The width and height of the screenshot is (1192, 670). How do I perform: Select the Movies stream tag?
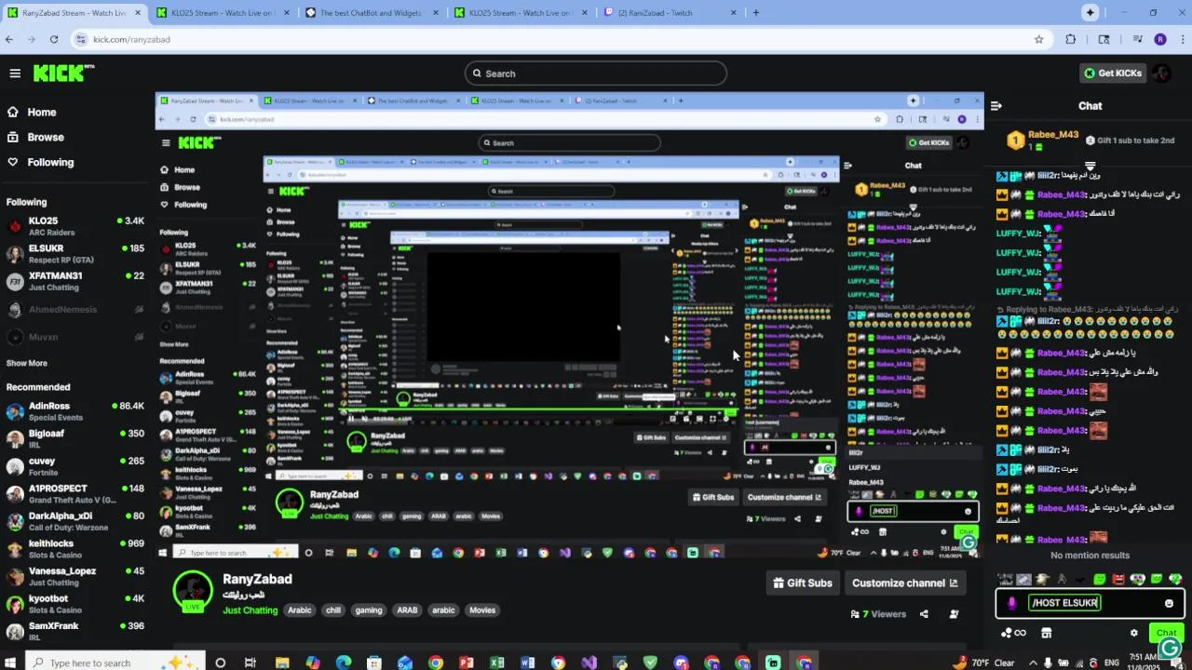click(x=482, y=610)
